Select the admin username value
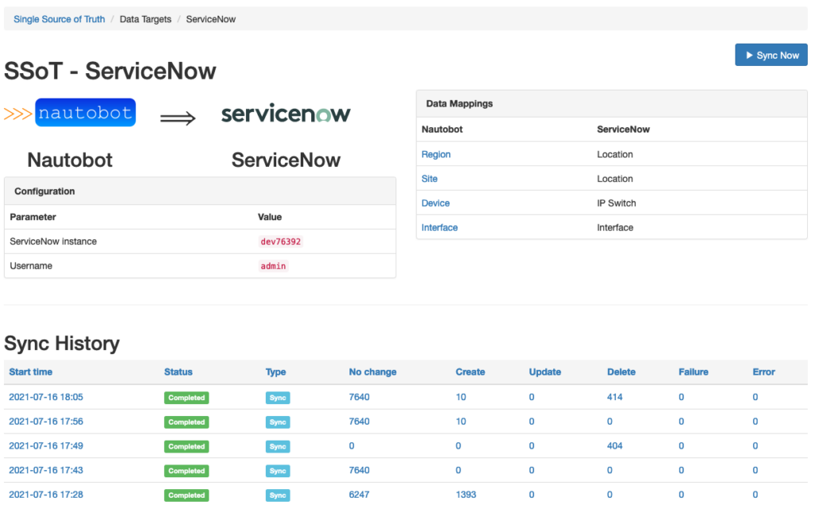 pyautogui.click(x=274, y=266)
